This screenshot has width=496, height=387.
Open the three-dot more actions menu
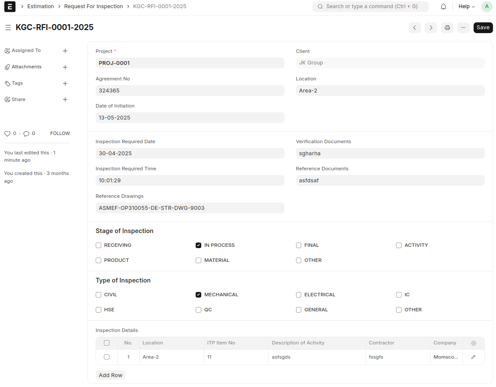click(463, 28)
